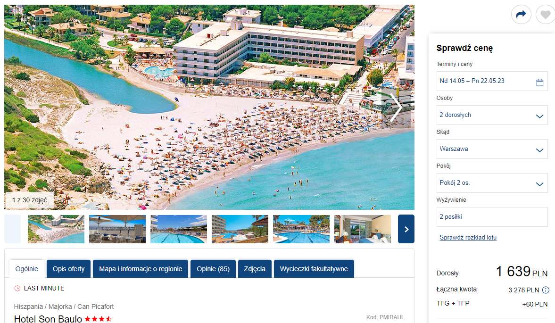Click Sprawdź rozkład lotu link
This screenshot has height=323, width=555.
(x=468, y=237)
